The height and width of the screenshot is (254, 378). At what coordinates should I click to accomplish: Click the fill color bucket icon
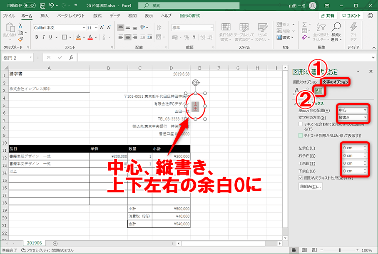(x=78, y=37)
